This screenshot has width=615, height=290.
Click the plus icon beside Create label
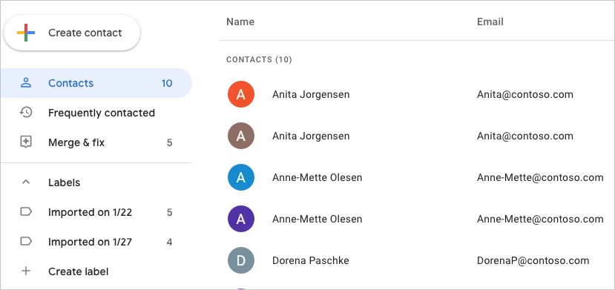click(26, 271)
